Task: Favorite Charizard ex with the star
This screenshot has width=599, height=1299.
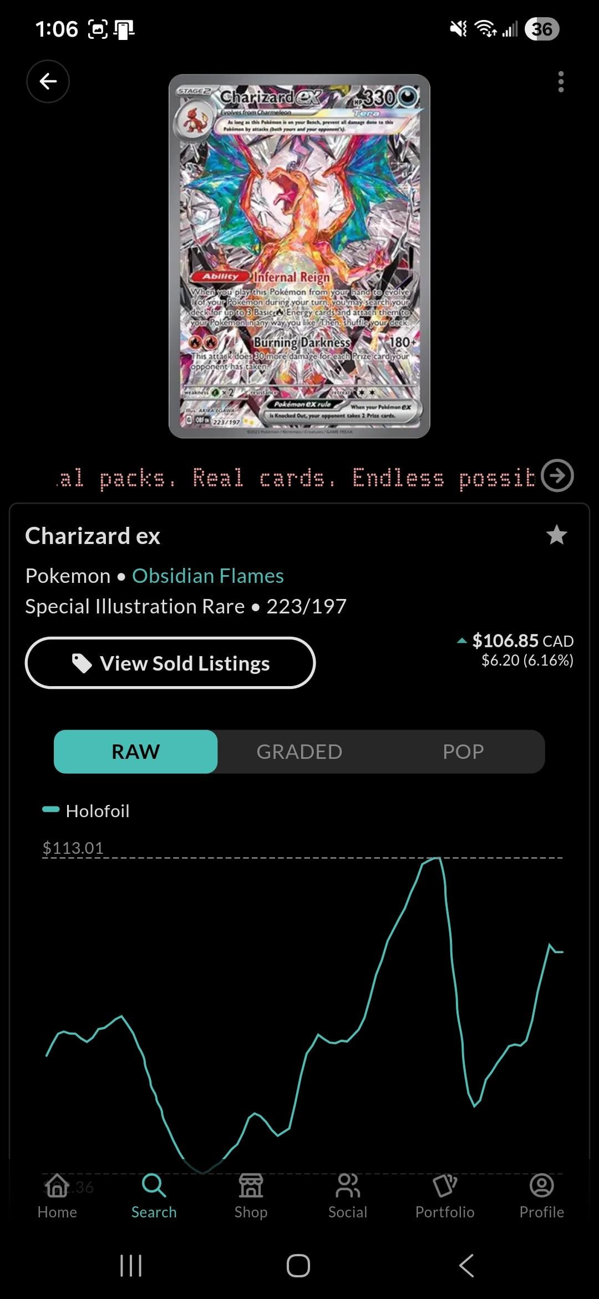Action: pos(556,535)
